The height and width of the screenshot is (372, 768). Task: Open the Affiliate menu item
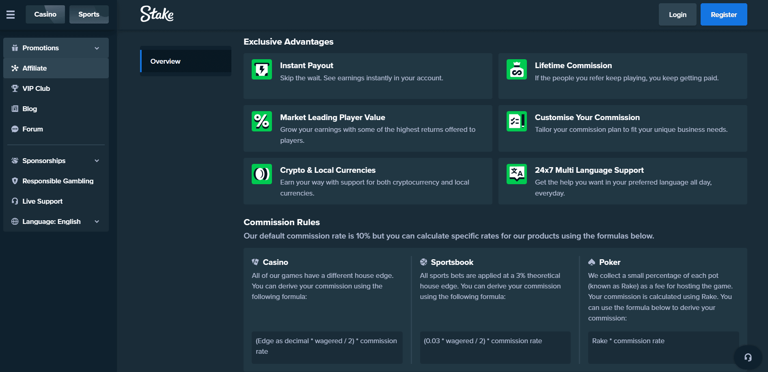56,68
